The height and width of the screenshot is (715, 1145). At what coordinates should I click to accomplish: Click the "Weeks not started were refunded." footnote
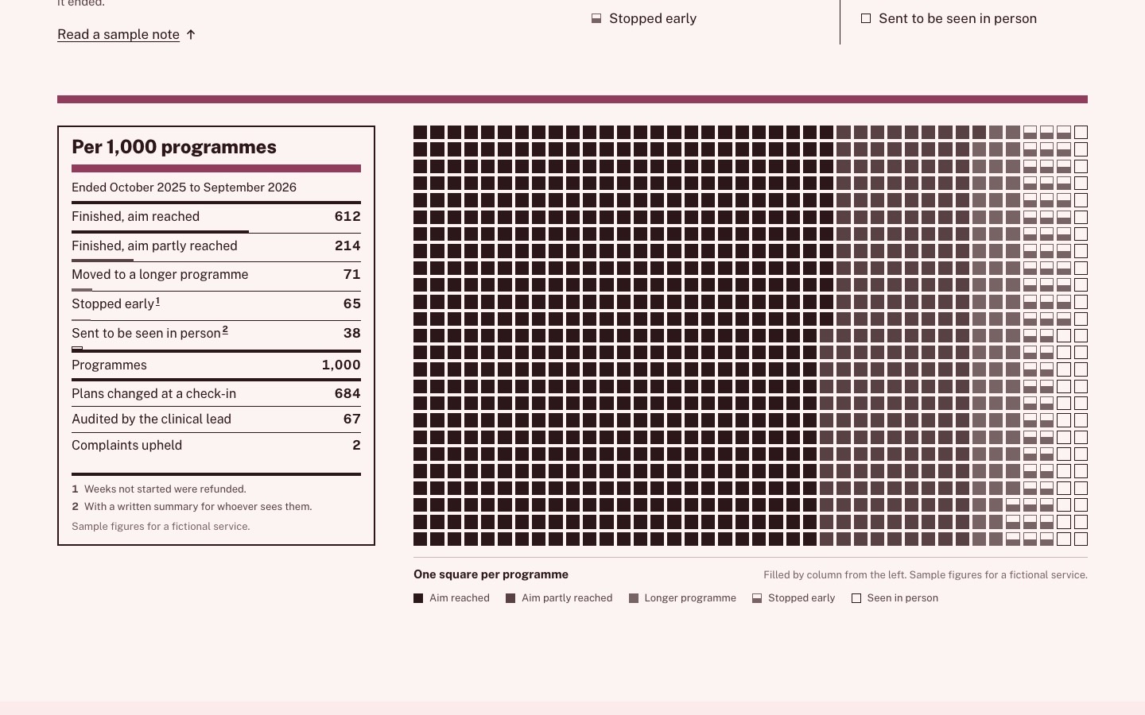click(x=165, y=489)
